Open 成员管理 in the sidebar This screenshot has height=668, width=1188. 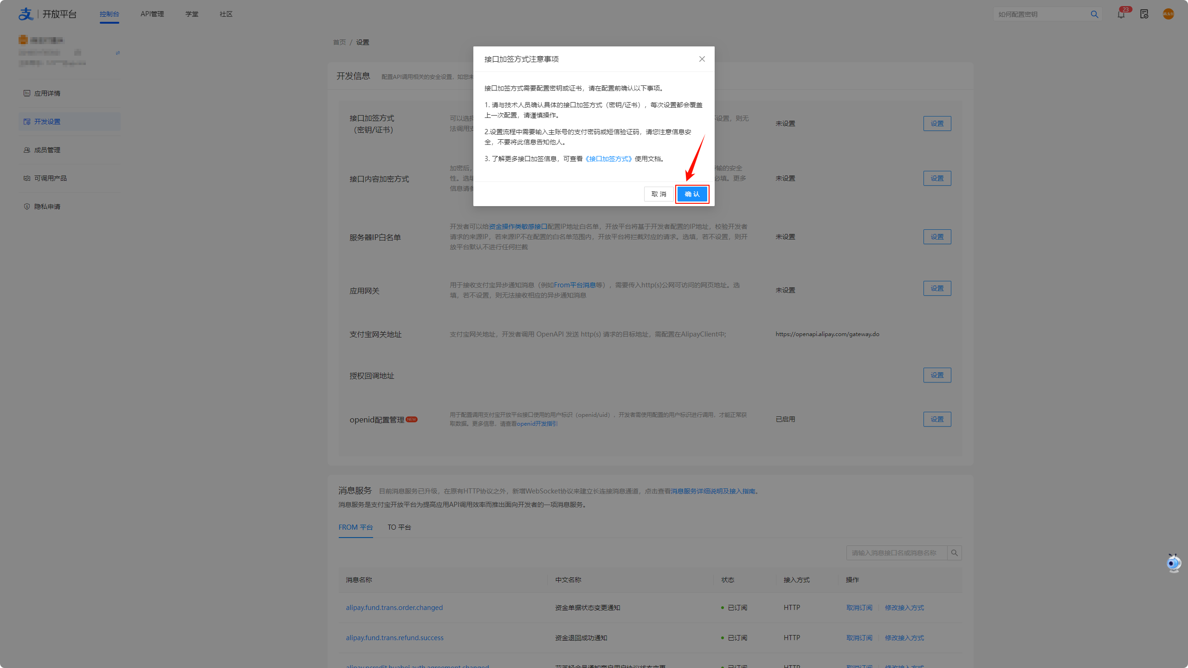(47, 150)
